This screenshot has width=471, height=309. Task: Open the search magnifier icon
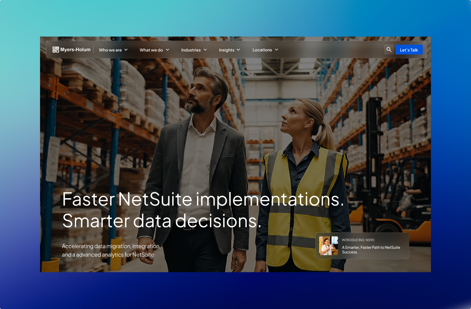point(389,50)
